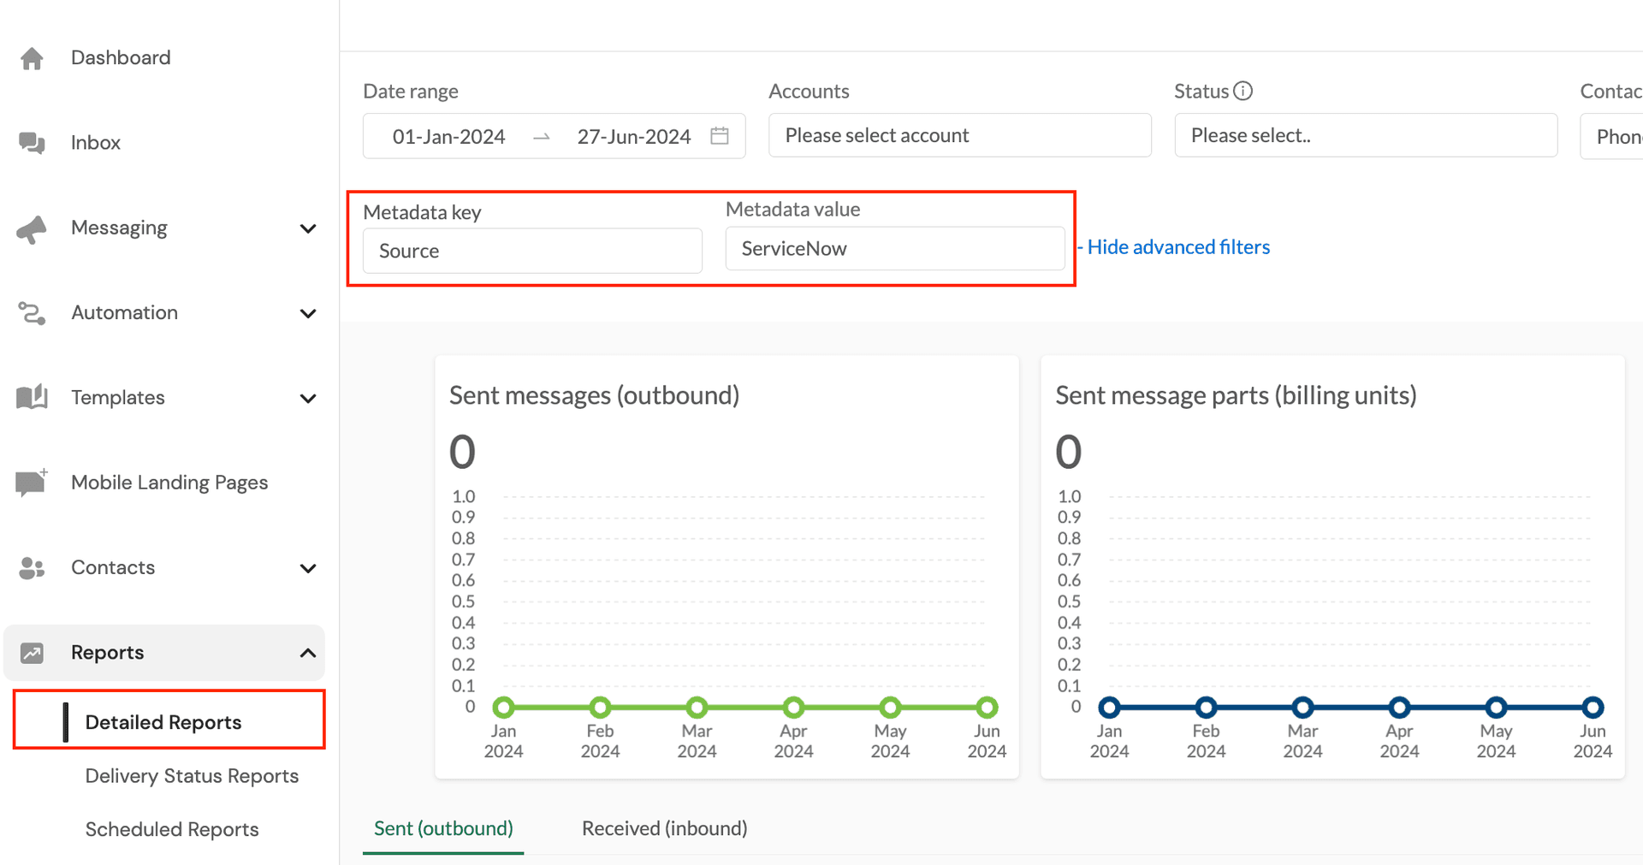
Task: Click the Reports chart icon
Action: (x=32, y=652)
